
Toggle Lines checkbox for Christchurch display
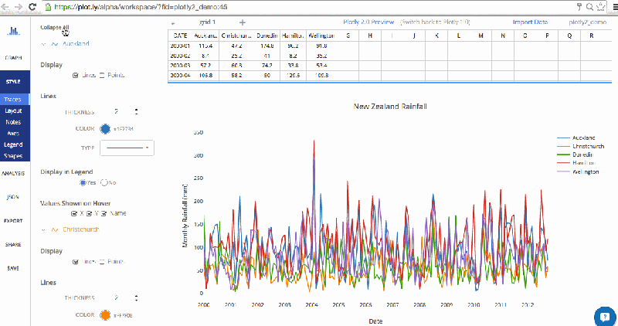(75, 261)
